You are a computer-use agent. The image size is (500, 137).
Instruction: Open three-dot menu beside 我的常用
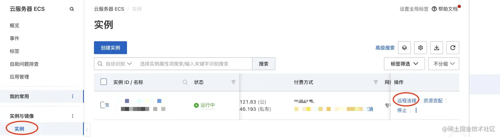(x=73, y=97)
